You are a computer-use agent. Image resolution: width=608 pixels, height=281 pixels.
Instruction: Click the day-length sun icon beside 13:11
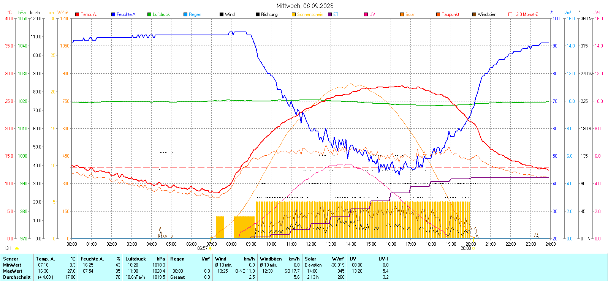(x=17, y=248)
